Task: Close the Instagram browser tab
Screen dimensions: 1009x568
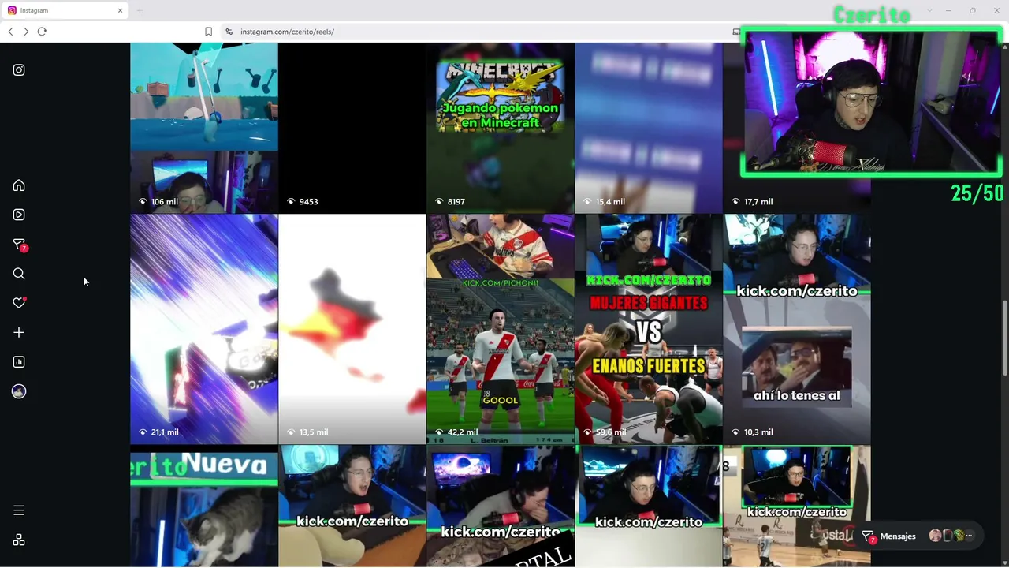Action: pyautogui.click(x=120, y=10)
